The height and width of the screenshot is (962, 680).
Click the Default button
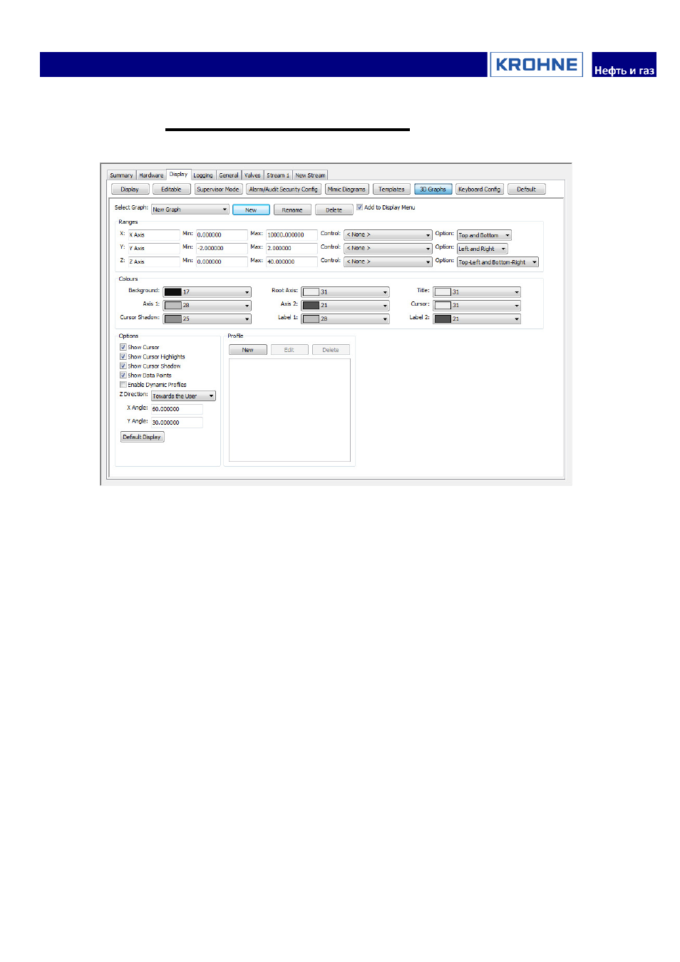tap(526, 190)
